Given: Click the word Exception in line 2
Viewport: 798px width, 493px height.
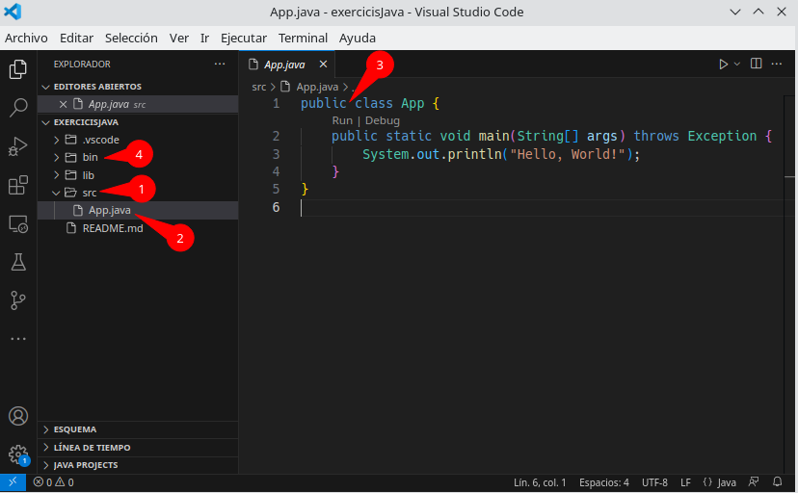Looking at the screenshot, I should [722, 136].
